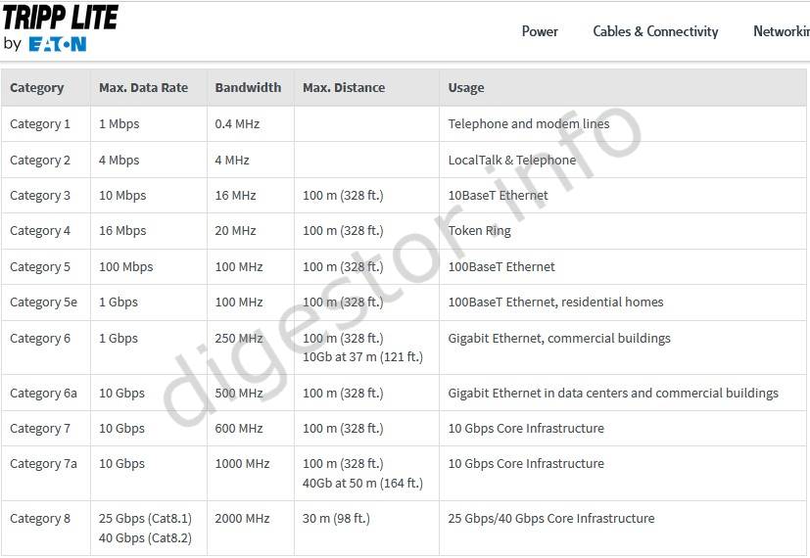Select the Category 5e row label
The image size is (810, 558).
(43, 302)
